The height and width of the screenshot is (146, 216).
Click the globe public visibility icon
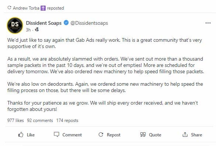[x=37, y=30]
